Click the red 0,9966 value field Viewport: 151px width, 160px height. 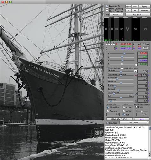(x=143, y=53)
